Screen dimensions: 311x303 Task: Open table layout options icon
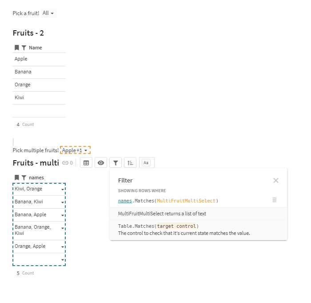pos(86,163)
